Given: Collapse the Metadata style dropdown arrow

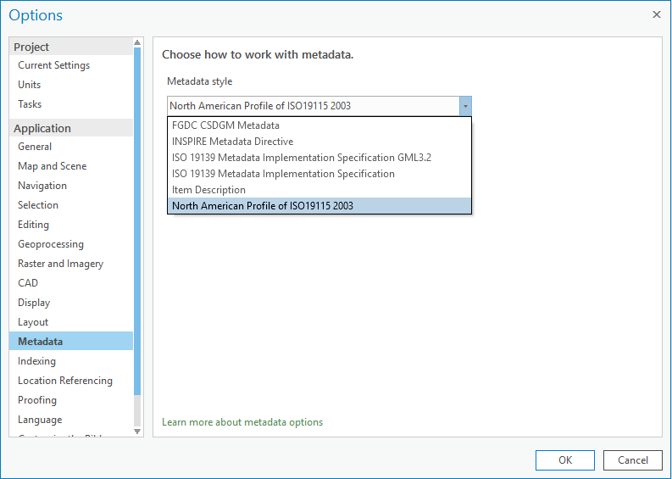Looking at the screenshot, I should tap(465, 106).
